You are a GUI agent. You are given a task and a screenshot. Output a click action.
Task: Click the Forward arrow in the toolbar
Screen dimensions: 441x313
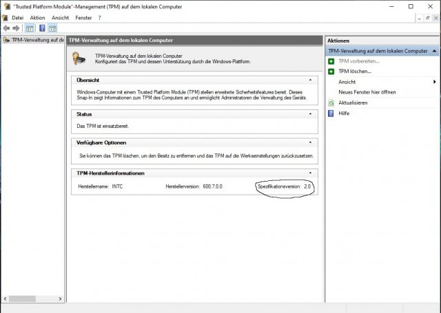16,28
